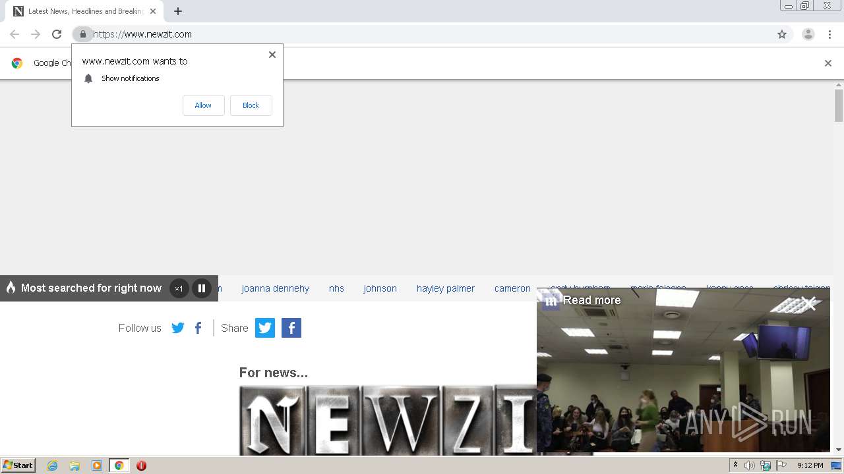Open a new browser tab

[x=178, y=11]
